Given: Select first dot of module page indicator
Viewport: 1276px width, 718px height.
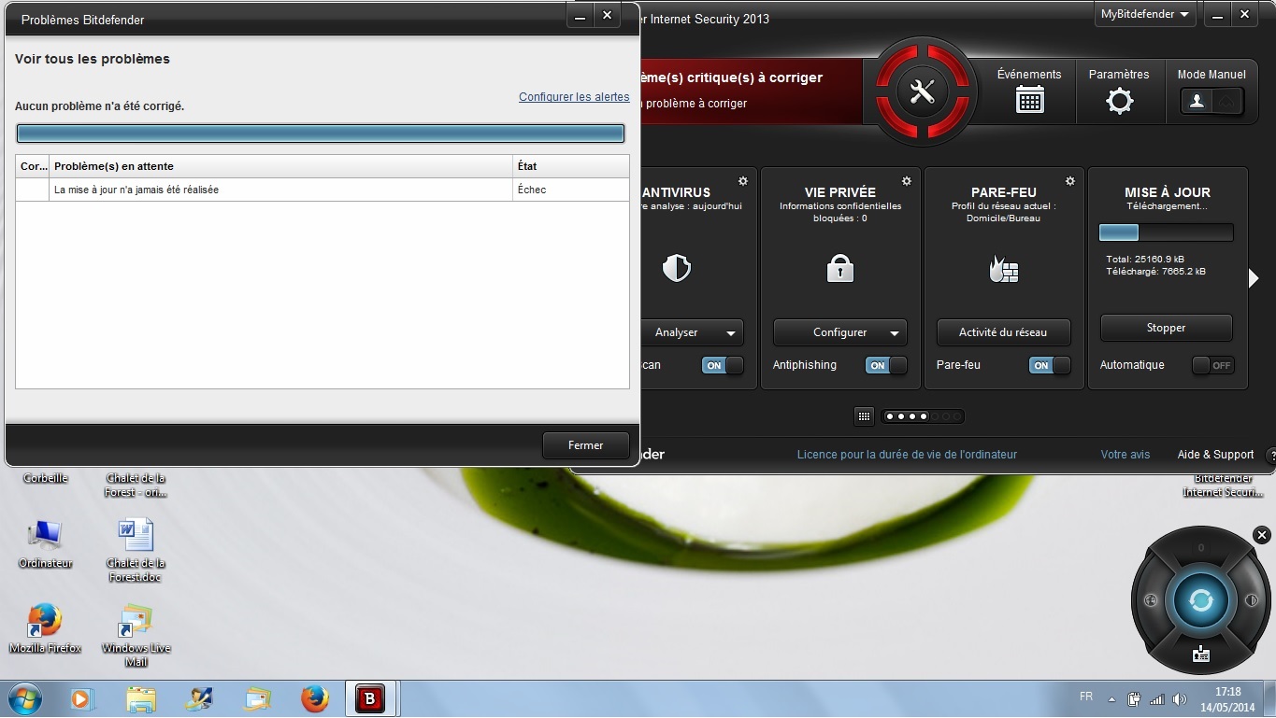Looking at the screenshot, I should click(x=889, y=416).
